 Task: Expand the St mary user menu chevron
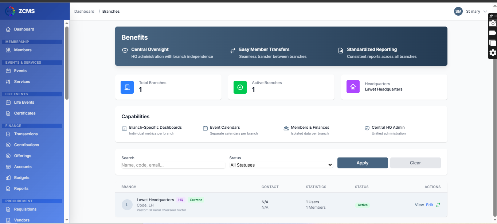click(485, 12)
